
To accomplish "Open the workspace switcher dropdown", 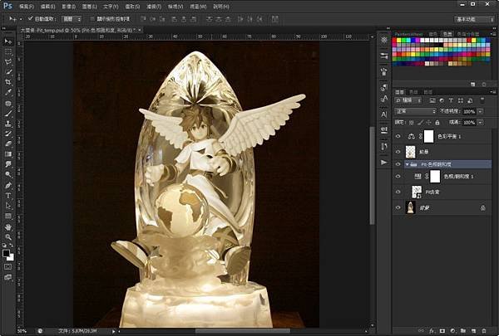I will point(475,19).
